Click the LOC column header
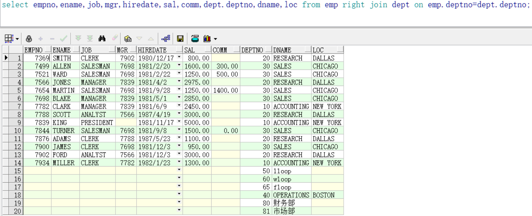 pyautogui.click(x=327, y=50)
